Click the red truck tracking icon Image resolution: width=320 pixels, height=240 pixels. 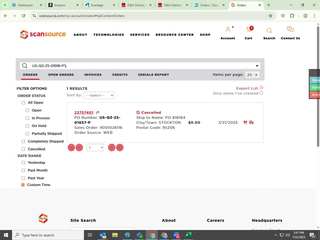[251, 122]
